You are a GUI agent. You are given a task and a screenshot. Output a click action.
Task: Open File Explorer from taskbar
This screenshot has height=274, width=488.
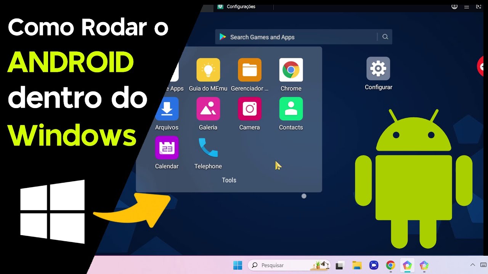(357, 265)
